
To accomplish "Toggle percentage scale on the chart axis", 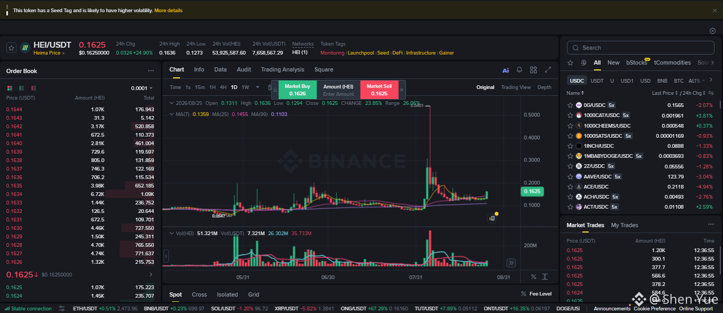I will click(x=533, y=276).
